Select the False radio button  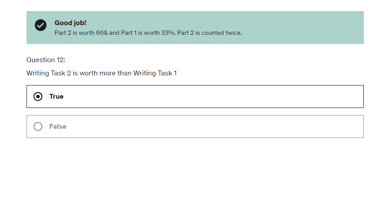[38, 126]
